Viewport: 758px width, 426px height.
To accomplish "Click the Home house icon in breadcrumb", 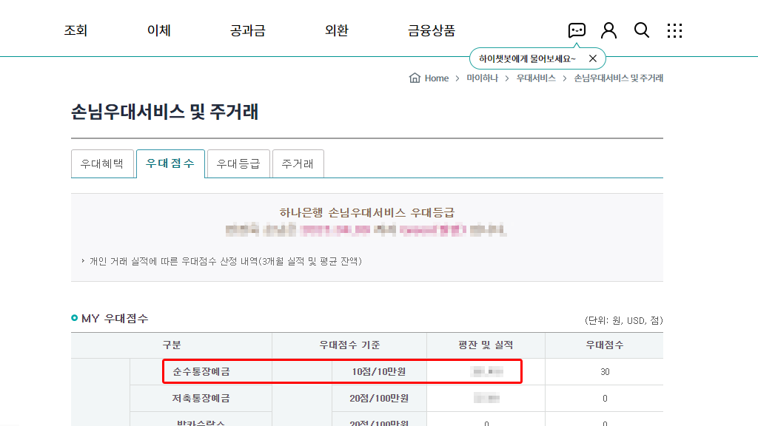I will click(415, 78).
